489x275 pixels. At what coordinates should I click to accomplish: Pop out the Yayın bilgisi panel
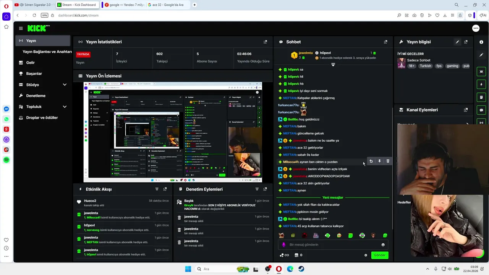point(466,42)
